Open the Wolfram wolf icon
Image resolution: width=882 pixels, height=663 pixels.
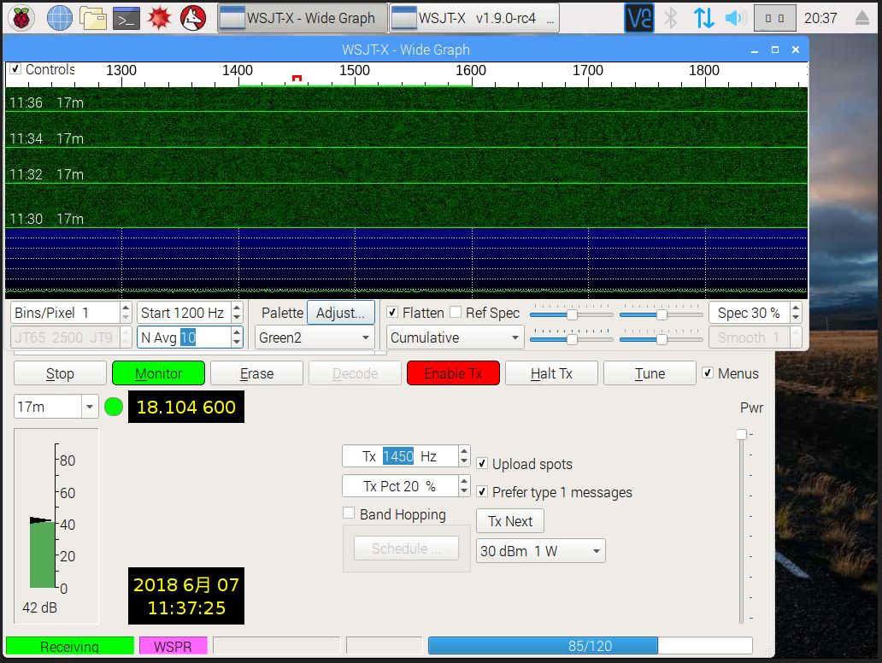pos(193,18)
